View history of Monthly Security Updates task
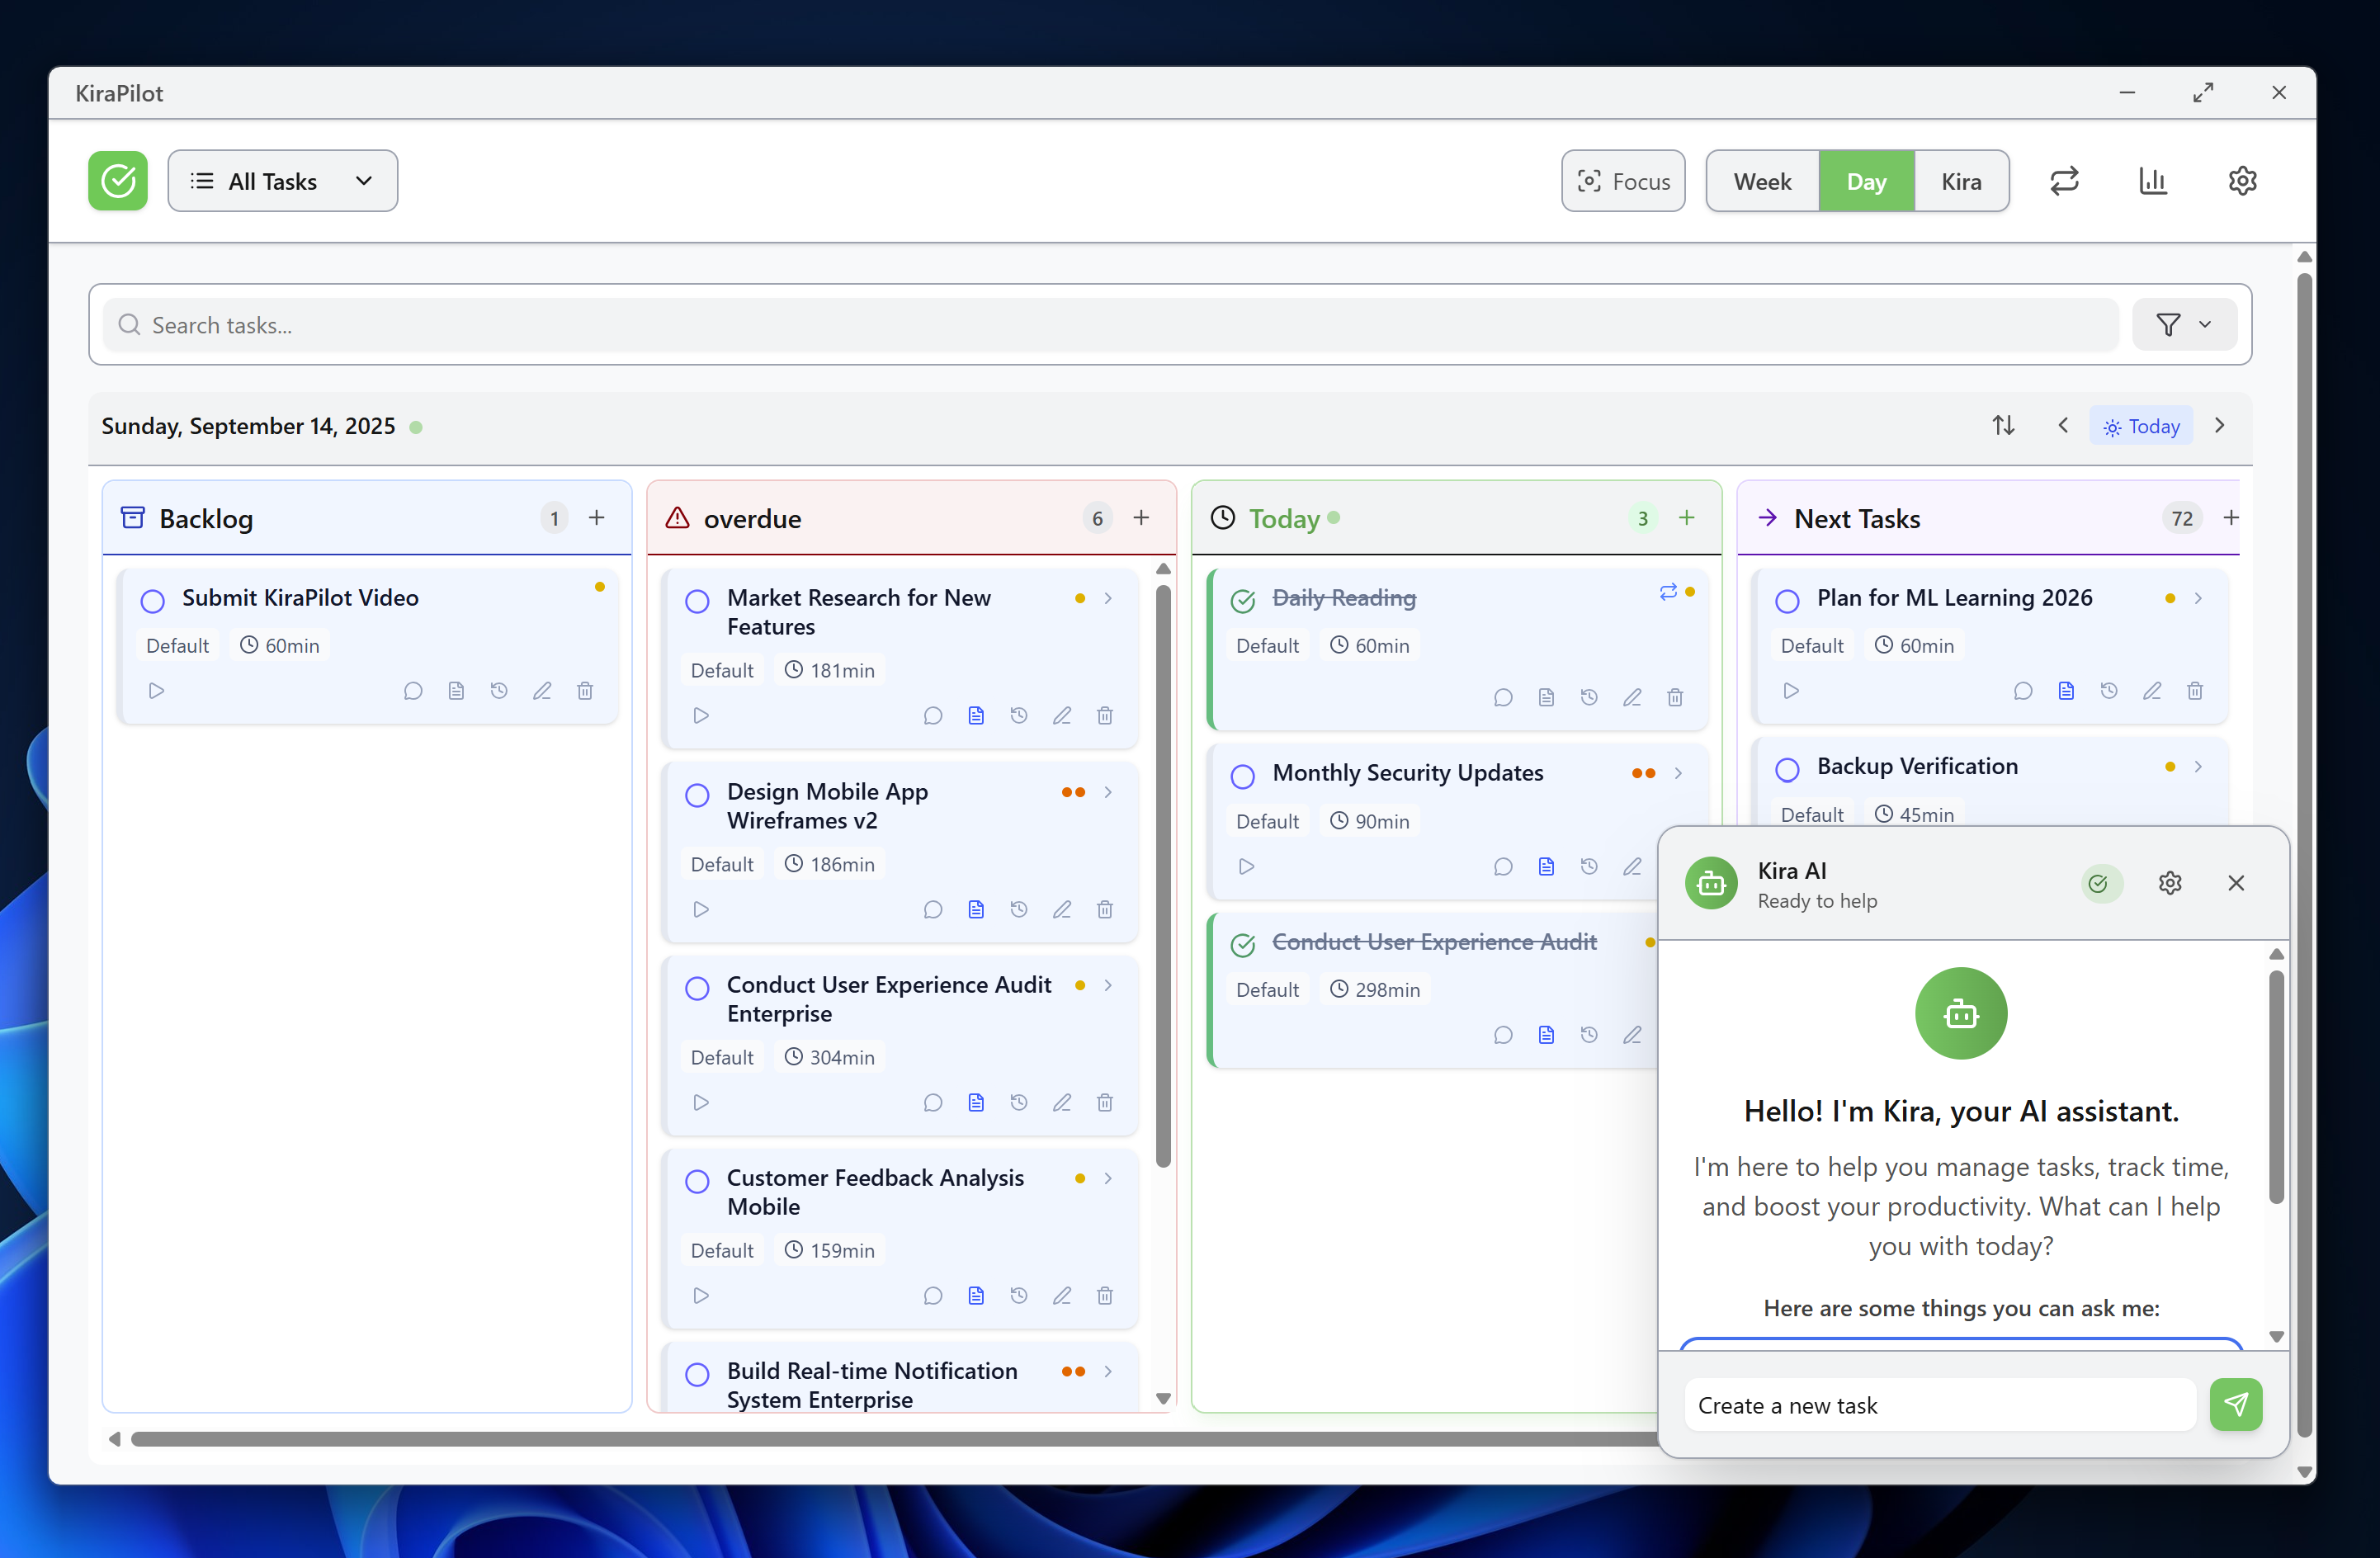Screen dimensions: 2380x1558 click(1588, 867)
